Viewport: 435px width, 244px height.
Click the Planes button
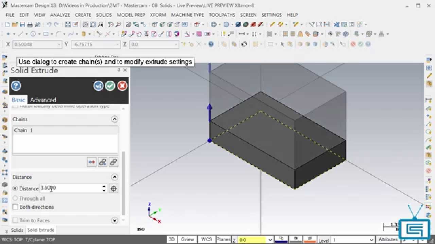click(x=224, y=239)
